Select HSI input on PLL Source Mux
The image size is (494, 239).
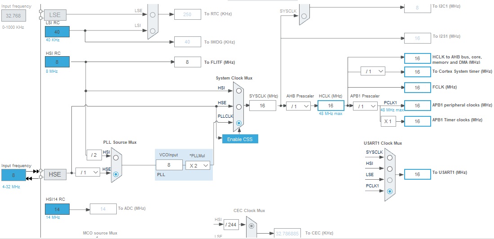point(116,158)
